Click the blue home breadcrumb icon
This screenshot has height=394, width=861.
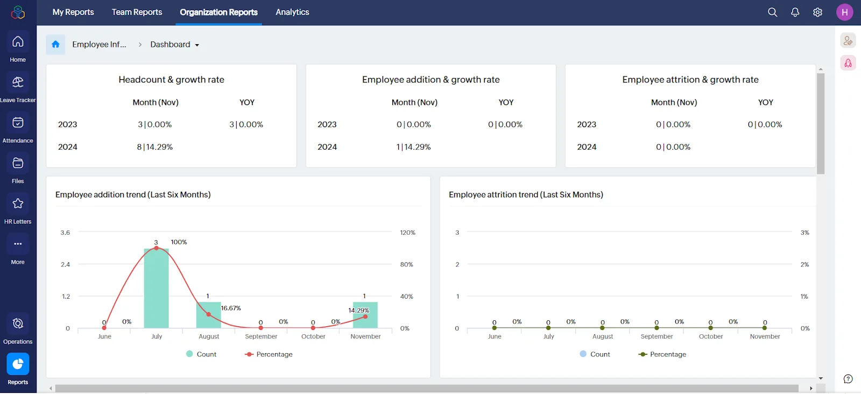click(55, 45)
